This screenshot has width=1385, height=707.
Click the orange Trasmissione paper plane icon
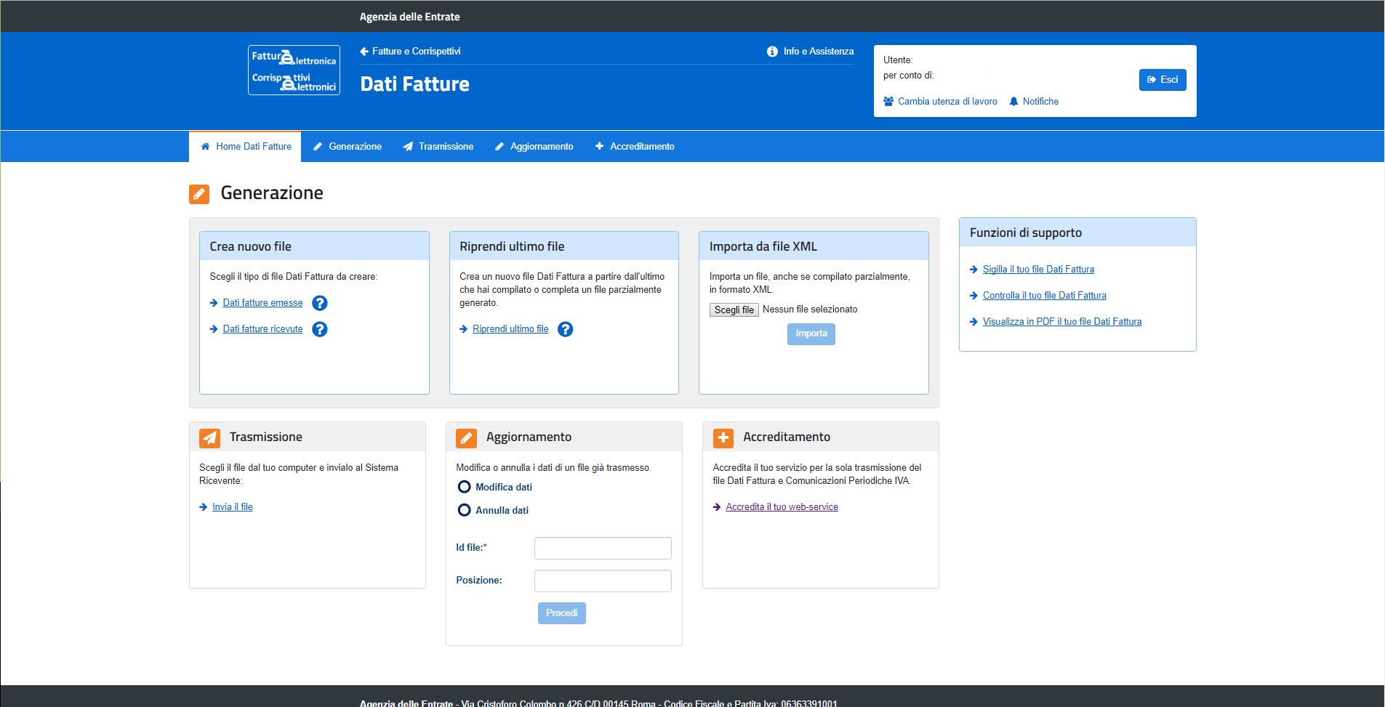pyautogui.click(x=209, y=437)
